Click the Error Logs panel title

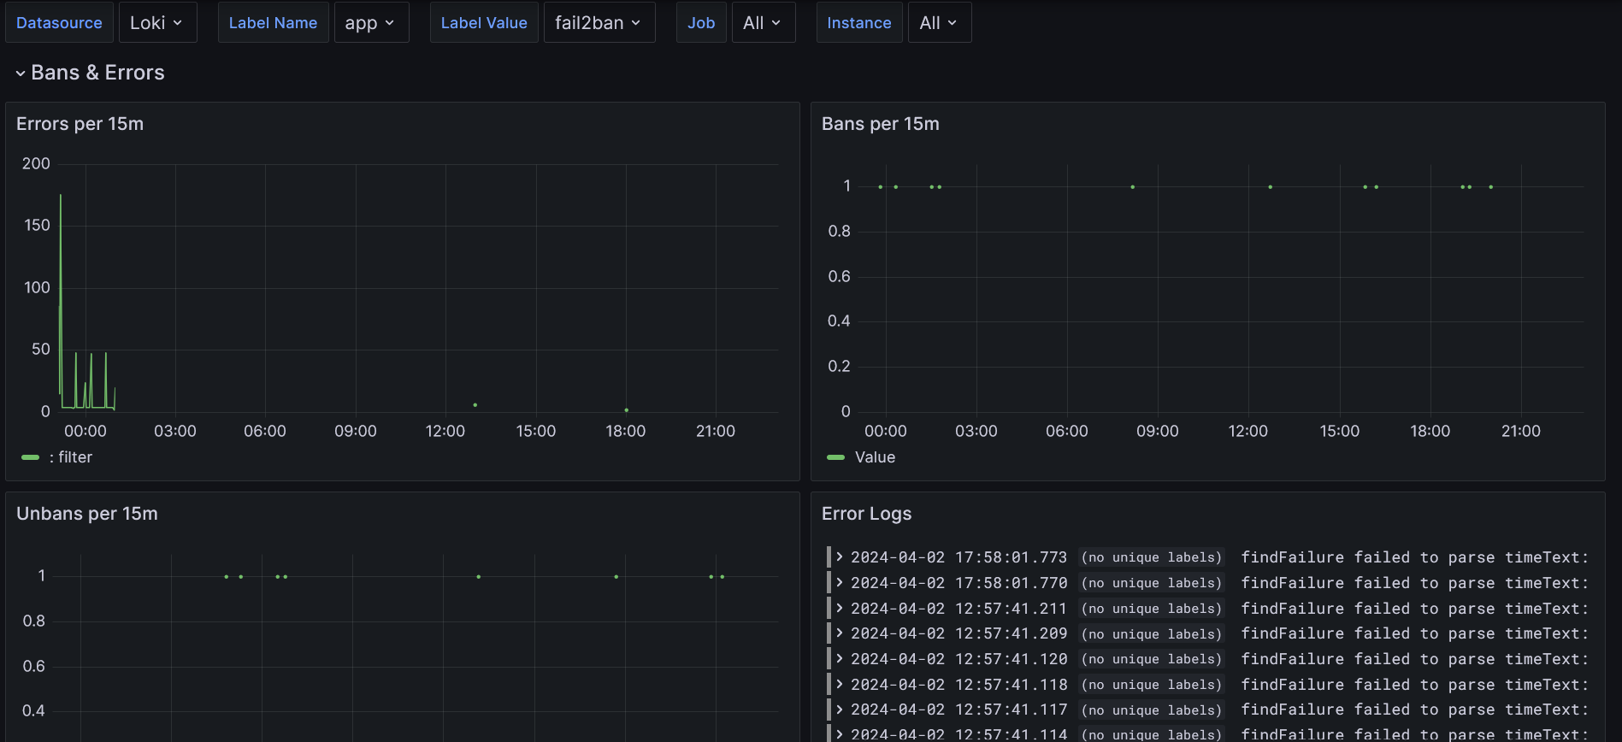(866, 514)
